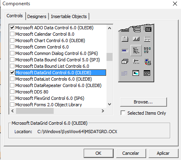
Task: Click the horizontal scroll right arrow
Action: pos(103,111)
